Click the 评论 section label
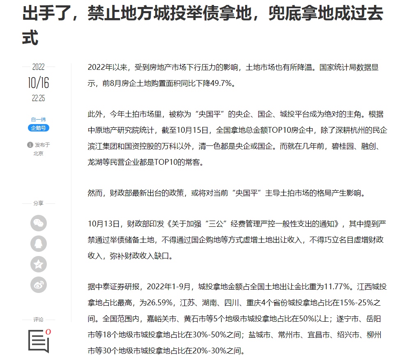The width and height of the screenshot is (407, 355). coord(39,319)
